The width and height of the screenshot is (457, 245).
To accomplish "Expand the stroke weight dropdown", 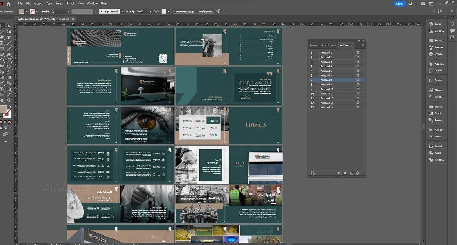I will click(x=68, y=11).
